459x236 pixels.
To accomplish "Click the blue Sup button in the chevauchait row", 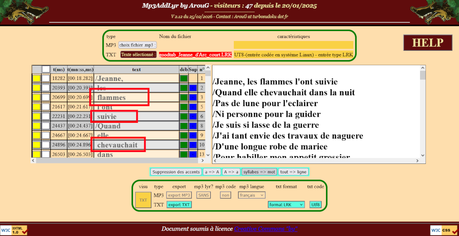I will pos(193,145).
